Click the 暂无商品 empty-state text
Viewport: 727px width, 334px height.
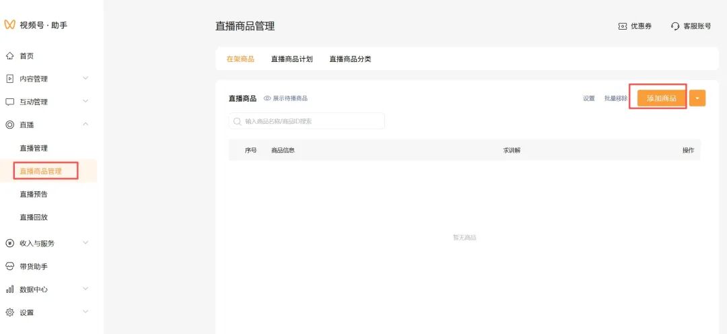(x=464, y=238)
